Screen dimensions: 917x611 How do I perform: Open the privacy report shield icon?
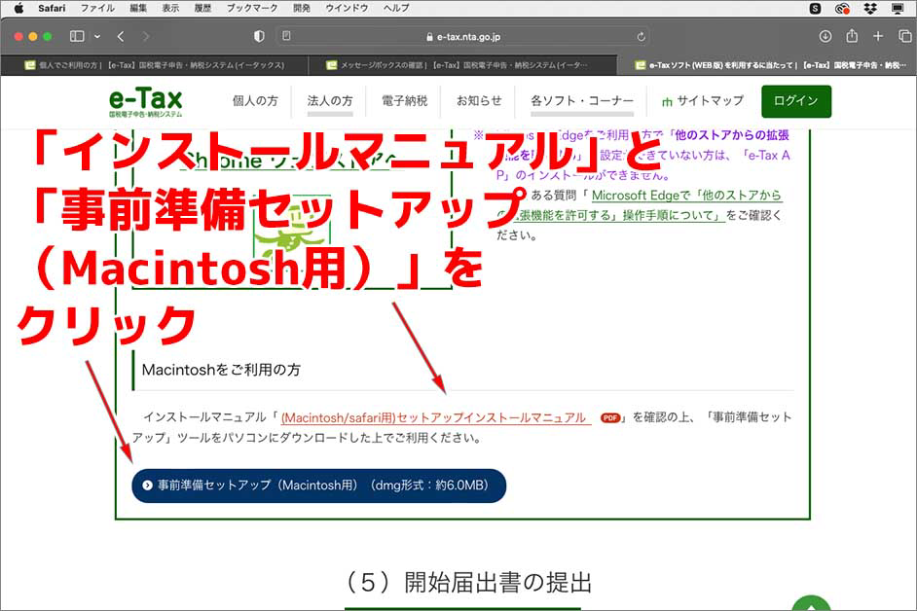click(x=258, y=37)
